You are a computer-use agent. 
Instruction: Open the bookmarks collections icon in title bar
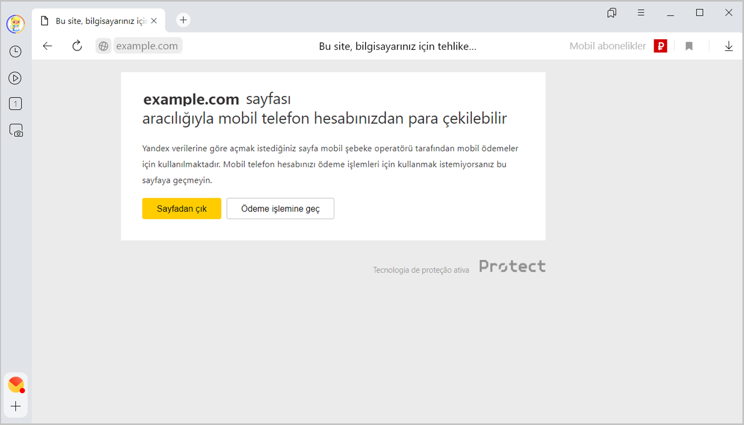coord(612,13)
